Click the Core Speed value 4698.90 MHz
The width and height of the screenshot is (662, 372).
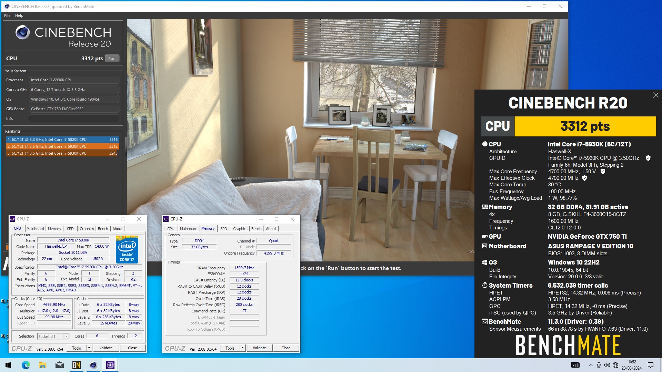tap(54, 304)
